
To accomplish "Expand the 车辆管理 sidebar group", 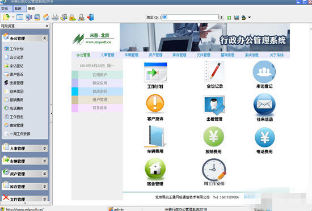I will [x=45, y=161].
